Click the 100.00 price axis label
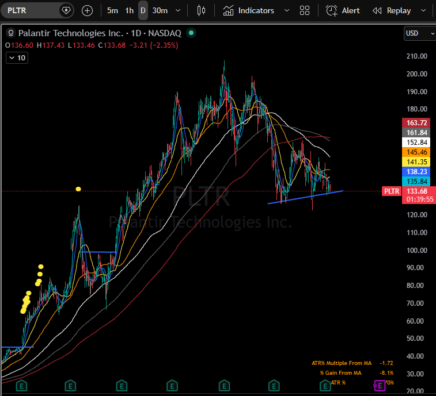 (416, 251)
